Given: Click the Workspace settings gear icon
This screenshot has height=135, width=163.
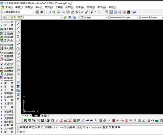Looking at the screenshot, I should pos(37,12).
